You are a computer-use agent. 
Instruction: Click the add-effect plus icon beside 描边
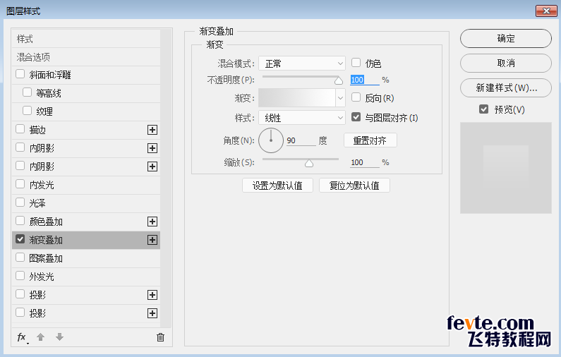click(152, 130)
